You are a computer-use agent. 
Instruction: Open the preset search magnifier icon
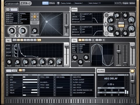(120, 3)
